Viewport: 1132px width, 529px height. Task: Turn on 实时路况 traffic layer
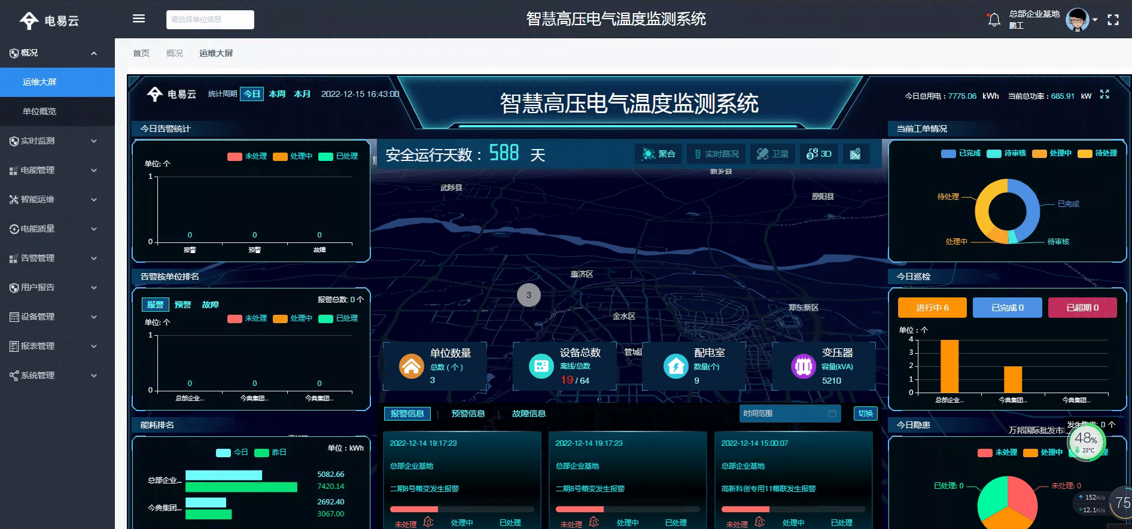(x=716, y=154)
